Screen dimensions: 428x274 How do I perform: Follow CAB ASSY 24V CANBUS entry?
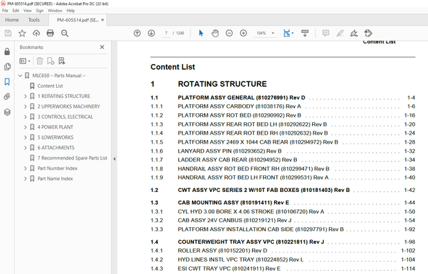click(235, 220)
